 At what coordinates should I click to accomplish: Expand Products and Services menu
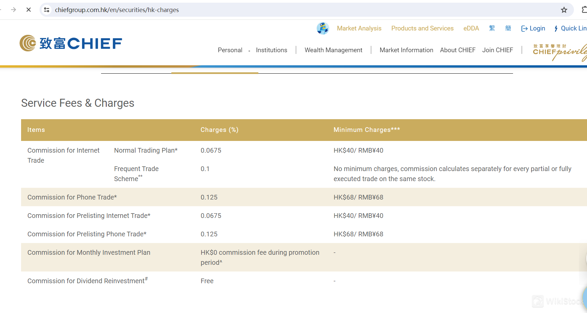(422, 28)
